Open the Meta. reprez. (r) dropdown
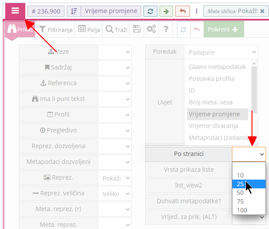 click(115, 209)
